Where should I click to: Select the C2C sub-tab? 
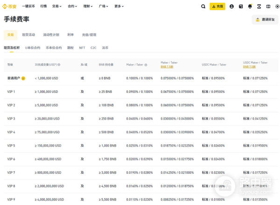(x=93, y=48)
